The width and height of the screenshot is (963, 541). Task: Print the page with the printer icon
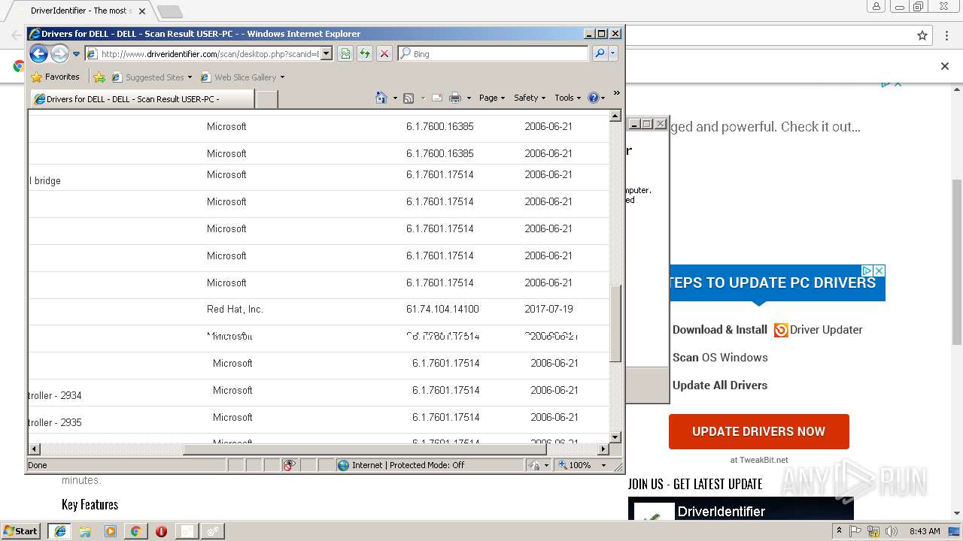click(x=455, y=98)
